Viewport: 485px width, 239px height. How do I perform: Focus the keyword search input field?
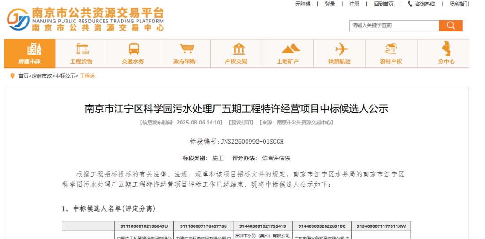point(394,26)
